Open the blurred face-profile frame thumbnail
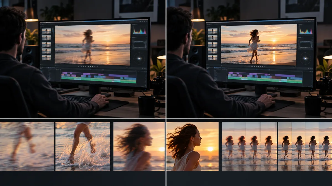Image resolution: width=332 pixels, height=186 pixels. [x=139, y=146]
